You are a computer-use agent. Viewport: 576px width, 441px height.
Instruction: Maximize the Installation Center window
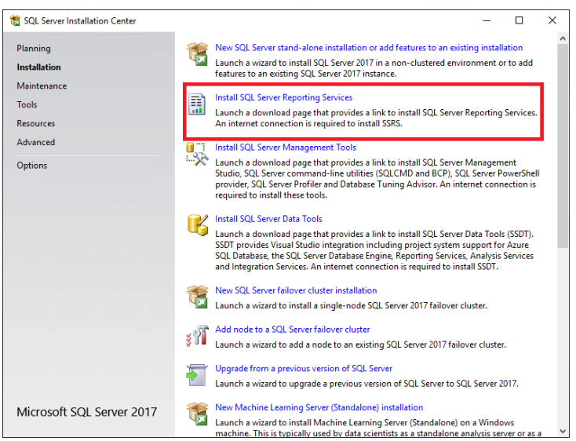[519, 20]
